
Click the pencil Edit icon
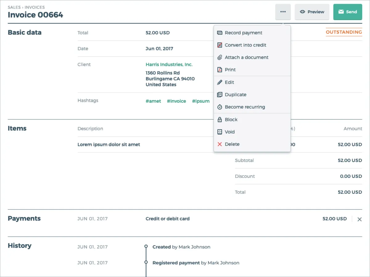(x=220, y=82)
